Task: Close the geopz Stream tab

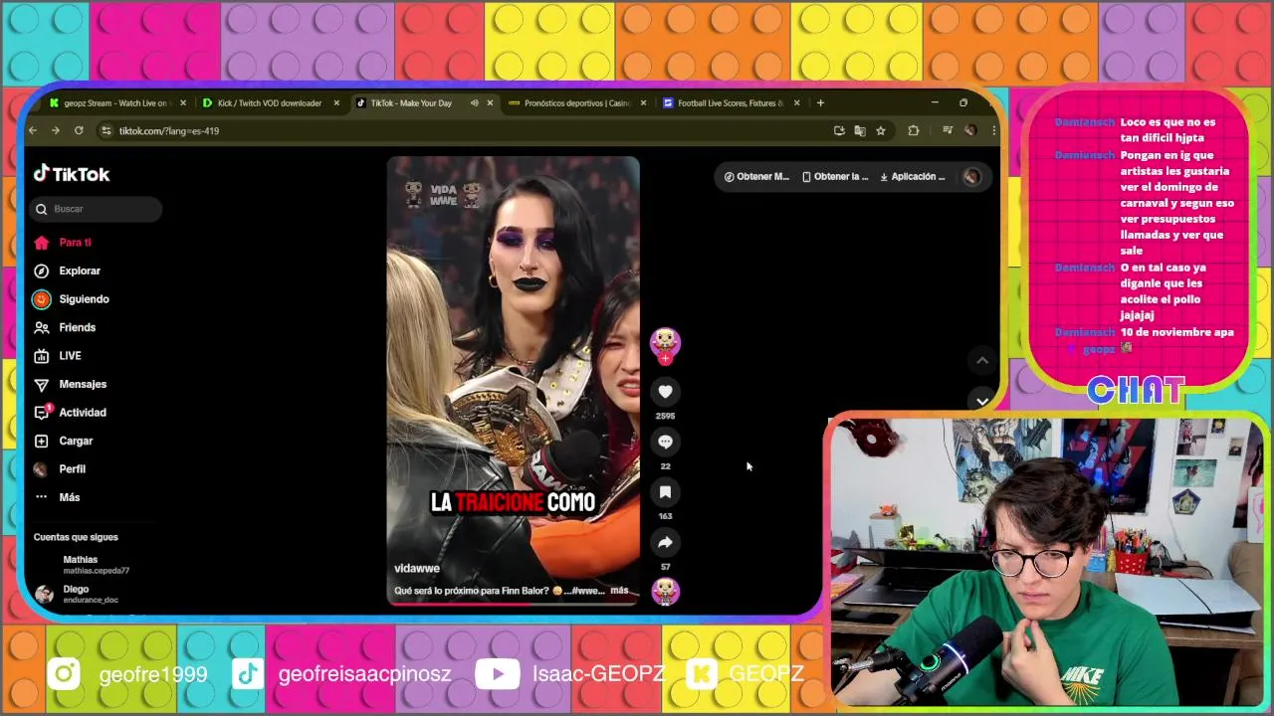Action: [x=183, y=103]
